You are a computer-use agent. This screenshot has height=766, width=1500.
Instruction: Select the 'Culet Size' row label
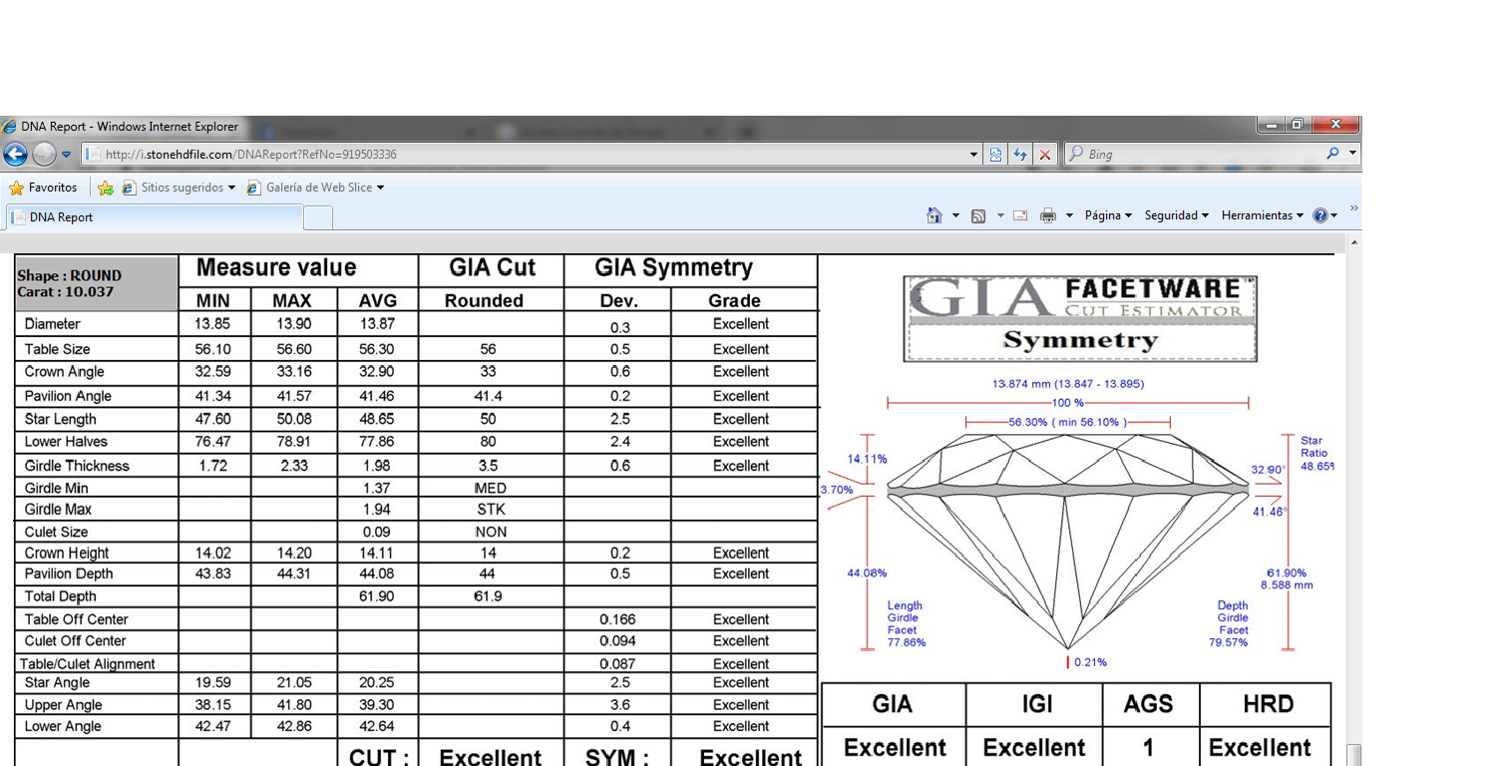tap(56, 532)
